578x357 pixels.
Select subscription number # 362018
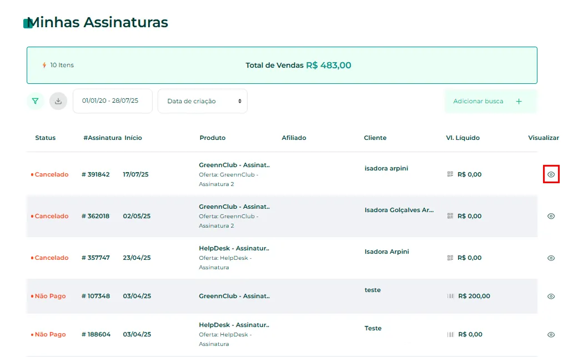tap(96, 216)
